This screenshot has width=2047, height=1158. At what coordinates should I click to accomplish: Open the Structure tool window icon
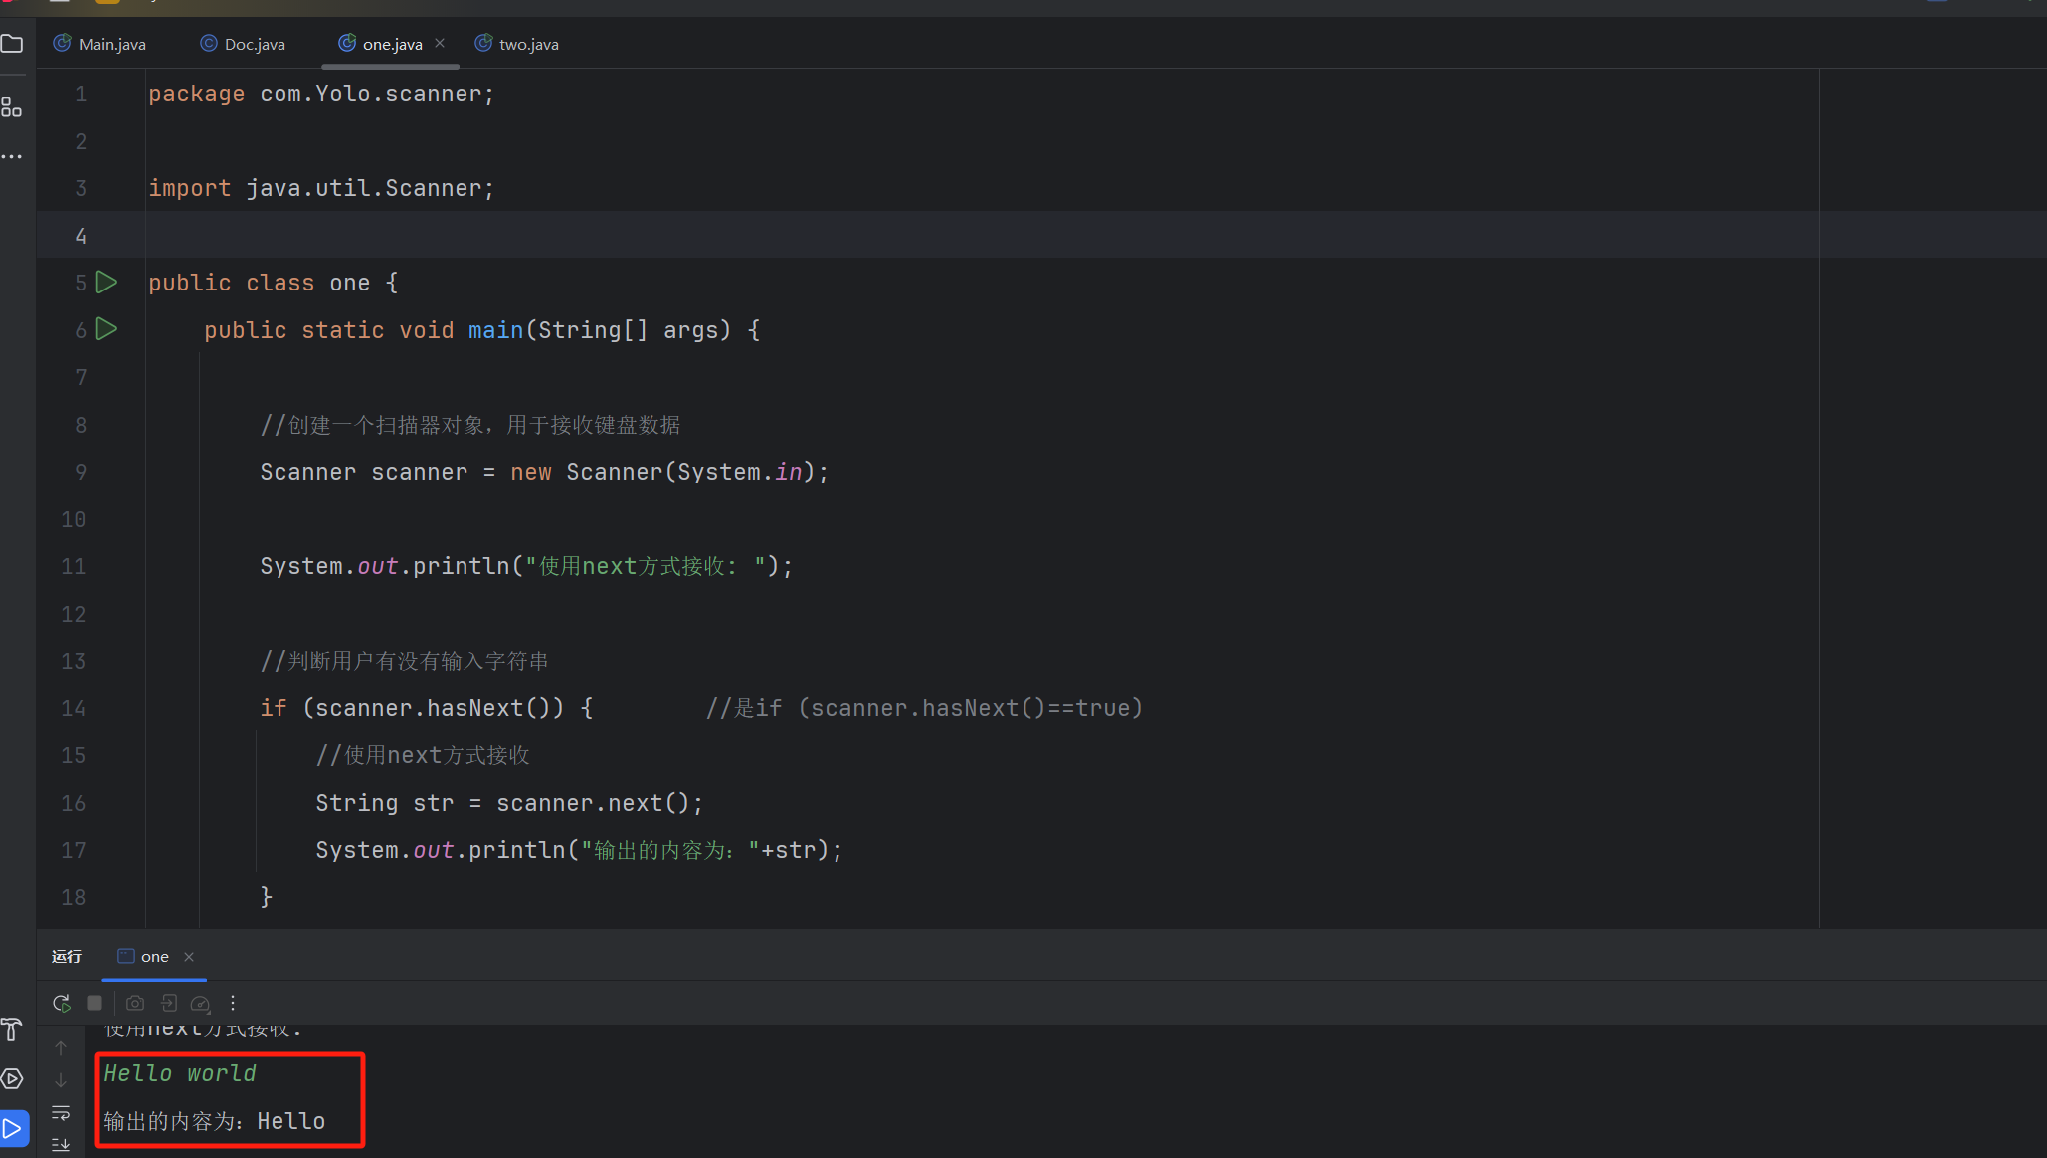(x=12, y=107)
